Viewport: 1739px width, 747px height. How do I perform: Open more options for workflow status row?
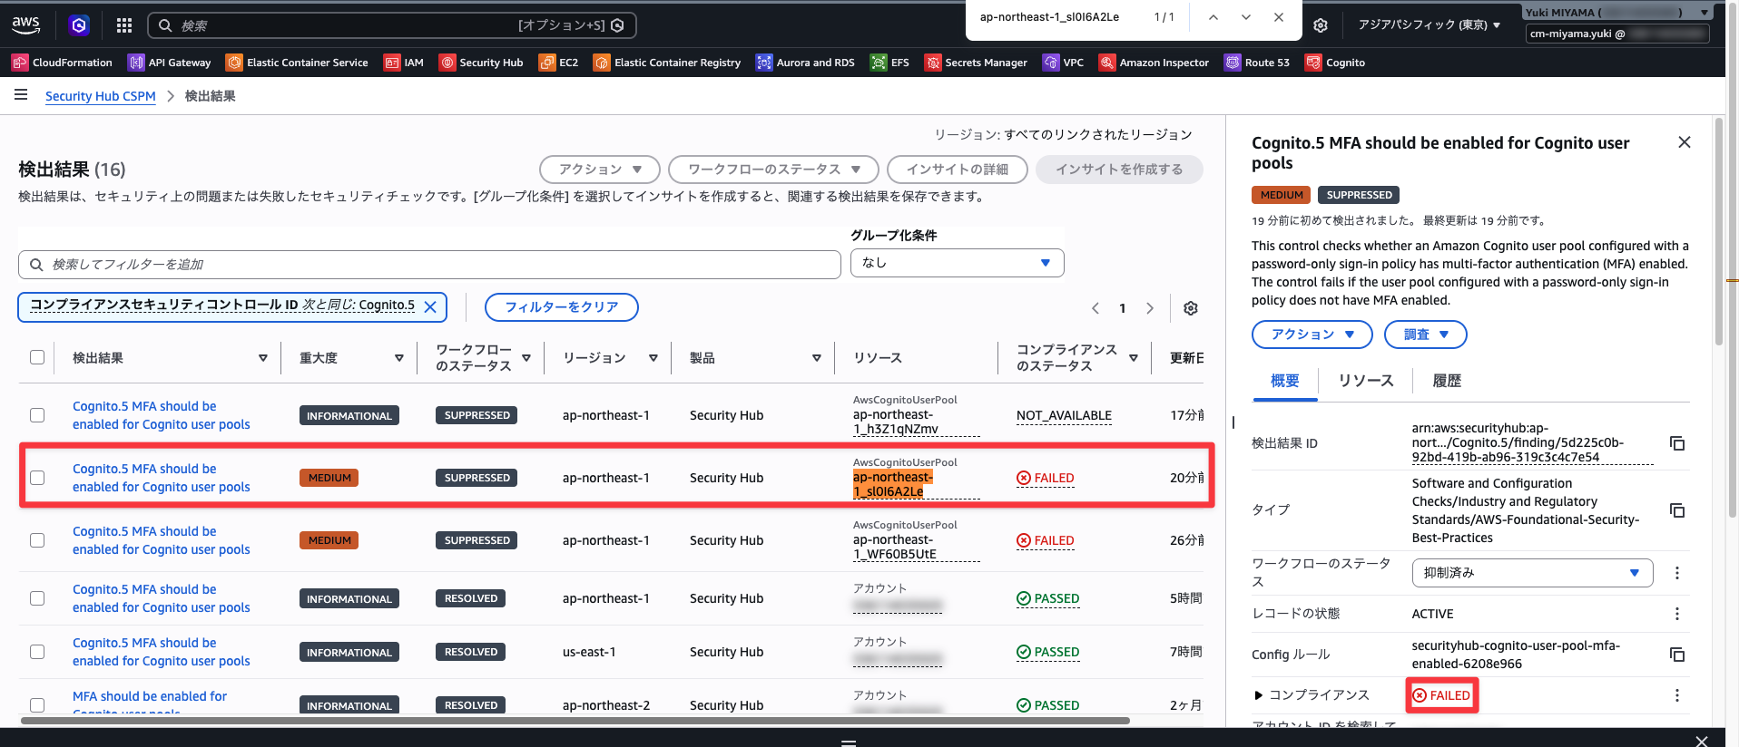tap(1677, 573)
